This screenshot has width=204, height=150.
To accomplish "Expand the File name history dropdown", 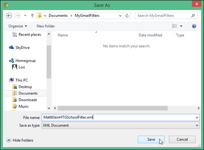I will pos(197,118).
